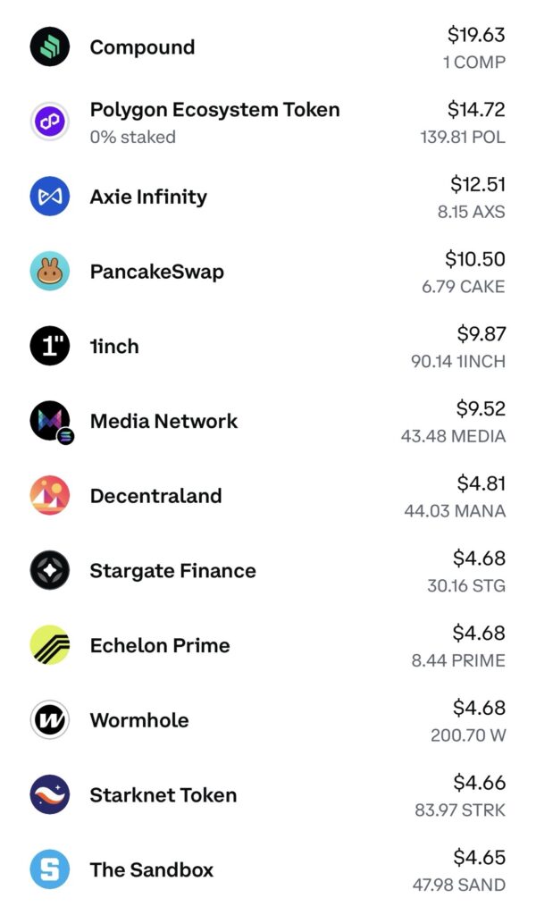Open the Decentraland asset name

pyautogui.click(x=156, y=496)
